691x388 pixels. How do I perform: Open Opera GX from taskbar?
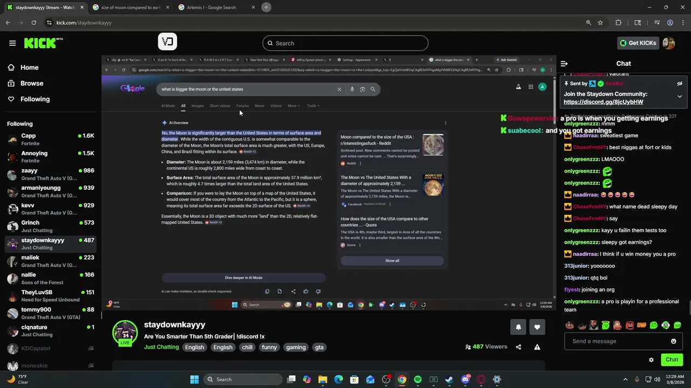(x=481, y=379)
